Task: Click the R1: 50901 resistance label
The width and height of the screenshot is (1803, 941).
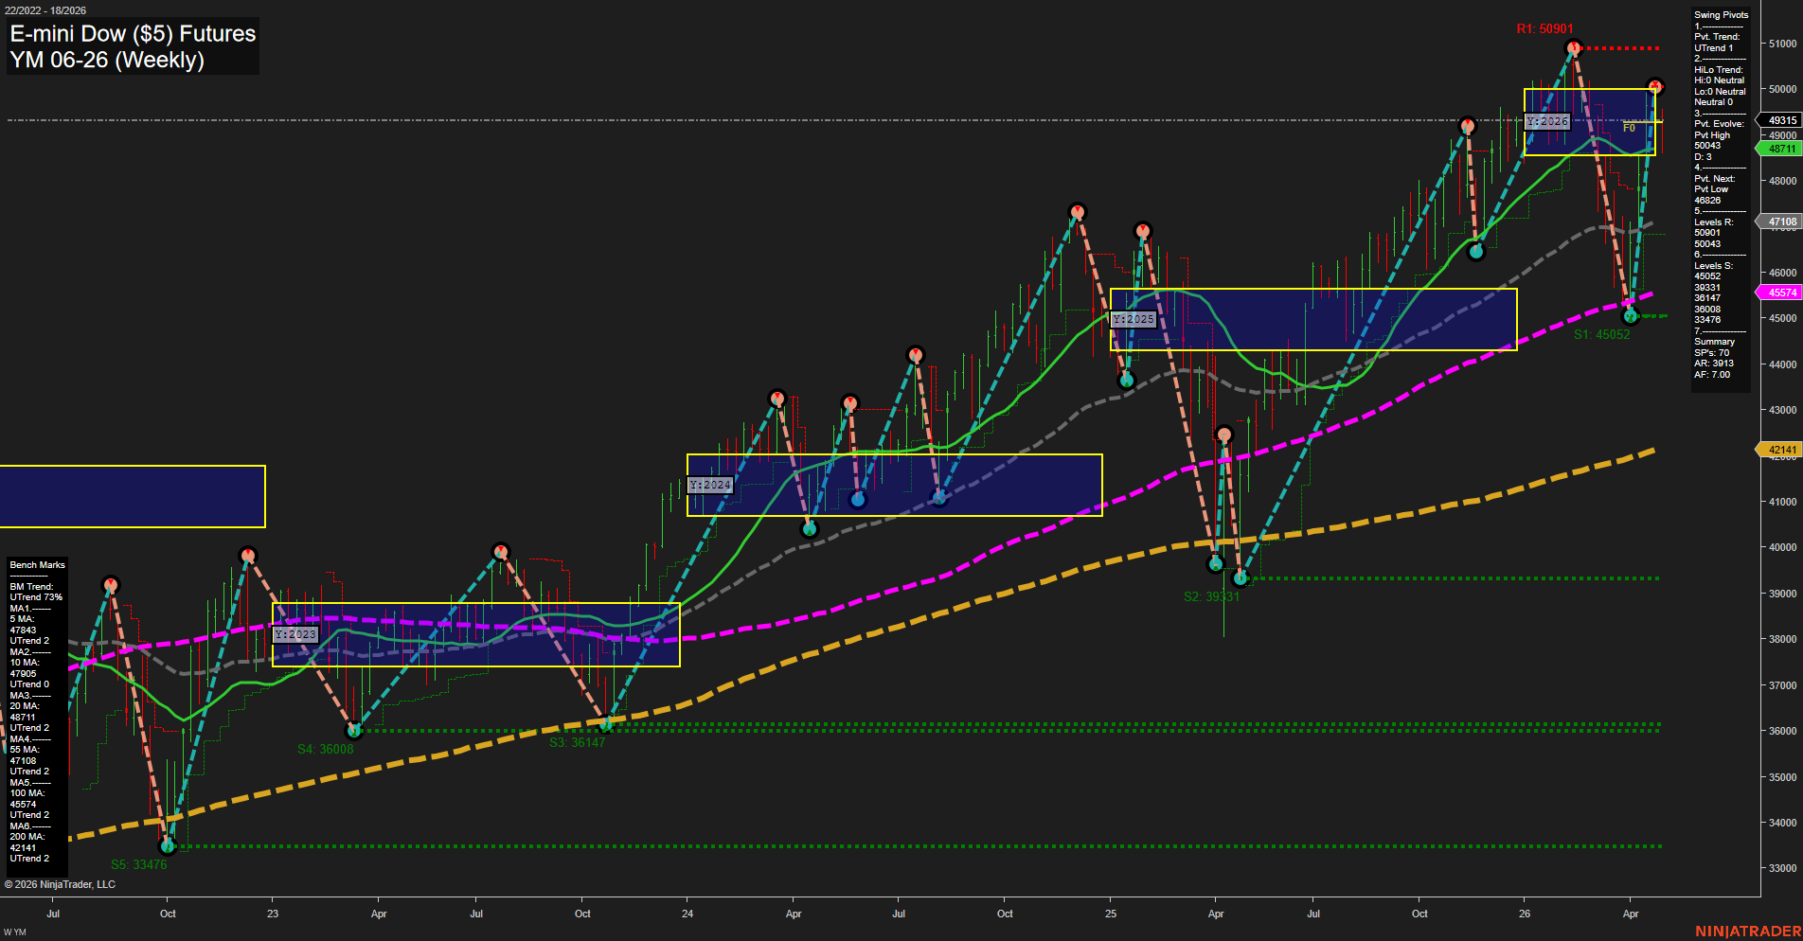Action: click(1545, 28)
